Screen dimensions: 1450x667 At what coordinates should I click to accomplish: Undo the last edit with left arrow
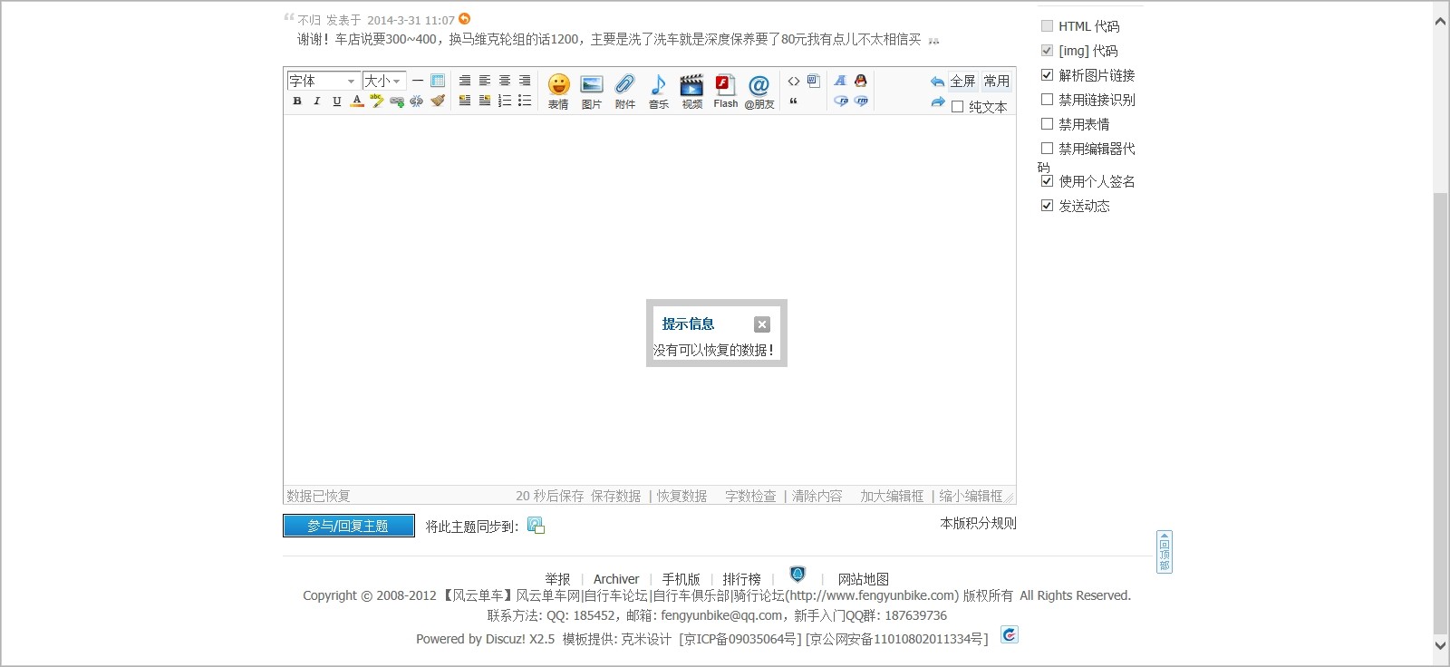(x=937, y=82)
